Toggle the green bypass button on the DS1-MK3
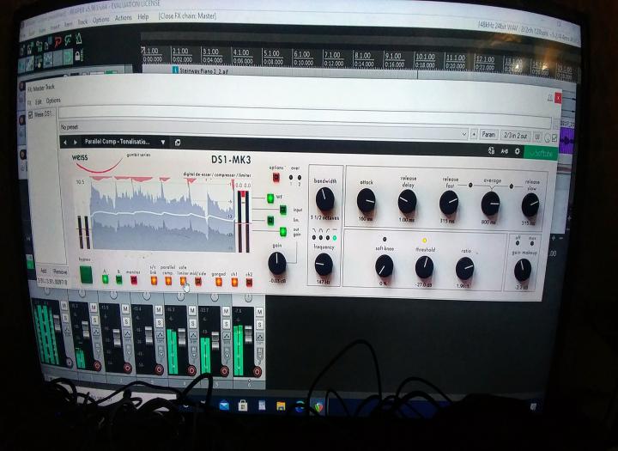The image size is (618, 451). pyautogui.click(x=86, y=275)
